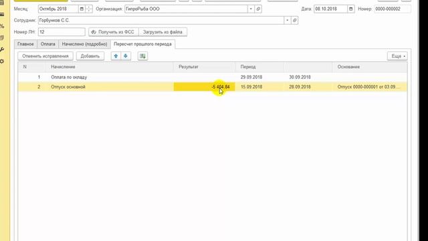Switch to the Главное tab
This screenshot has height=241, width=428.
point(25,44)
